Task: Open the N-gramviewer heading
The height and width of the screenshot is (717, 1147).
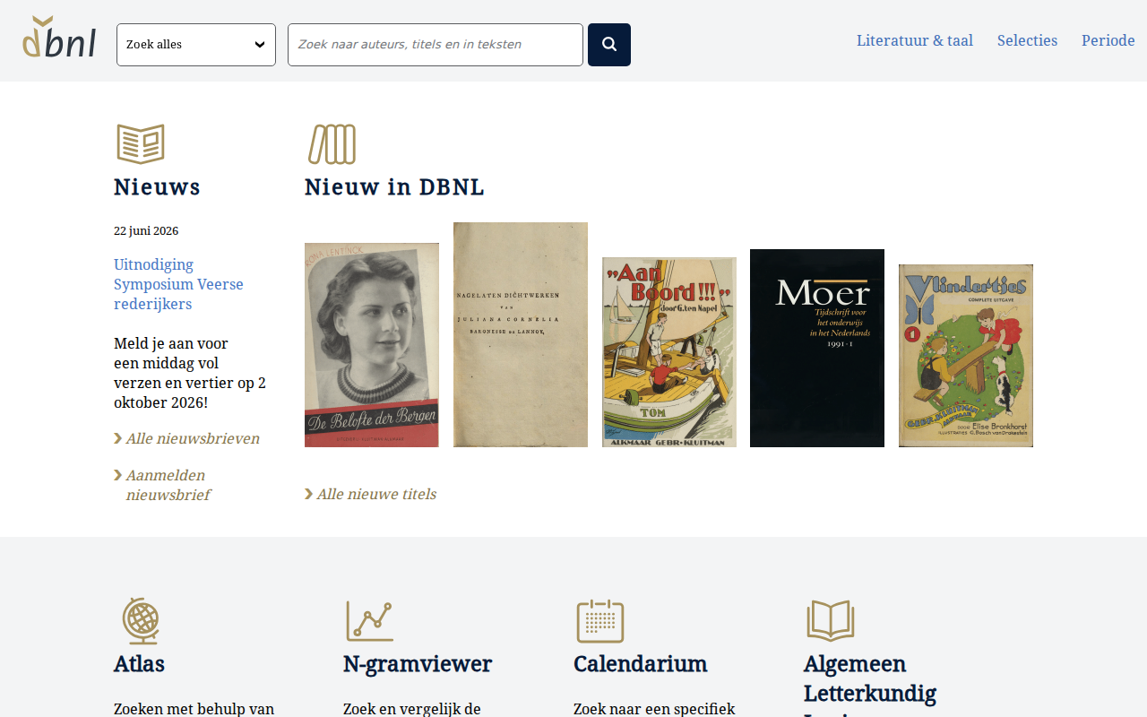Action: [x=418, y=664]
